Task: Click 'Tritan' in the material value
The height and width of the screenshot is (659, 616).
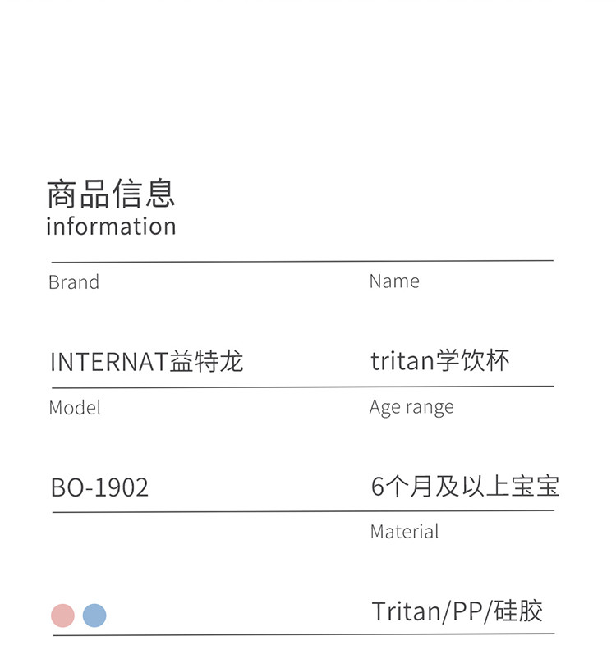Action: point(406,612)
